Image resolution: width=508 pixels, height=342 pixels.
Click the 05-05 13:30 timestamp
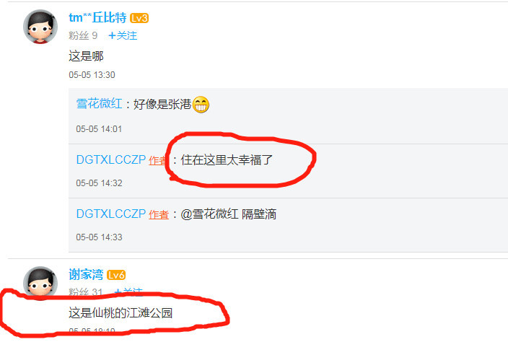pyautogui.click(x=92, y=75)
